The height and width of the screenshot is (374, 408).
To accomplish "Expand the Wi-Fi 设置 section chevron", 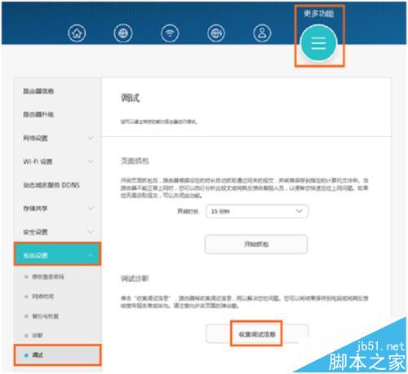I will click(x=91, y=161).
